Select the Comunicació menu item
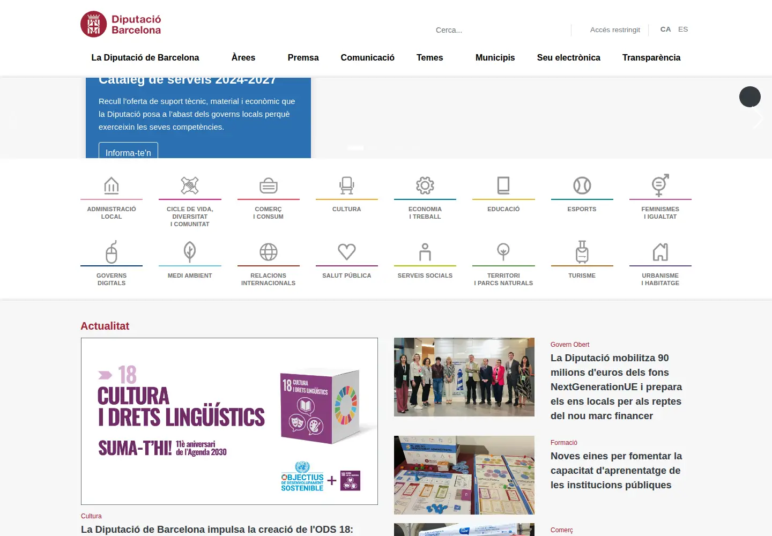This screenshot has width=772, height=536. (368, 57)
